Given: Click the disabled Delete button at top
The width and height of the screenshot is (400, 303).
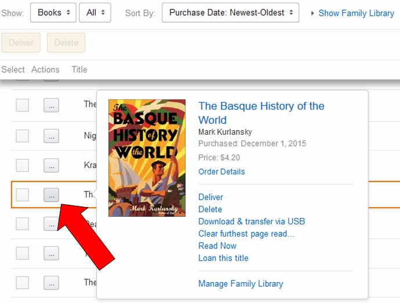Looking at the screenshot, I should coord(66,42).
